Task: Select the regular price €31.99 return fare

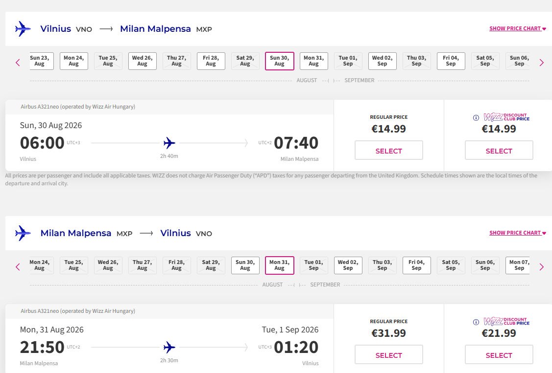Action: pyautogui.click(x=388, y=355)
